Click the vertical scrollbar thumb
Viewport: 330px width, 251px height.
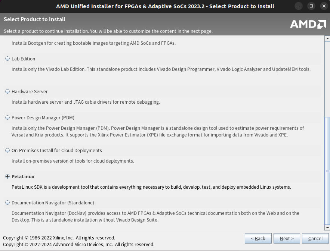[x=327, y=170]
